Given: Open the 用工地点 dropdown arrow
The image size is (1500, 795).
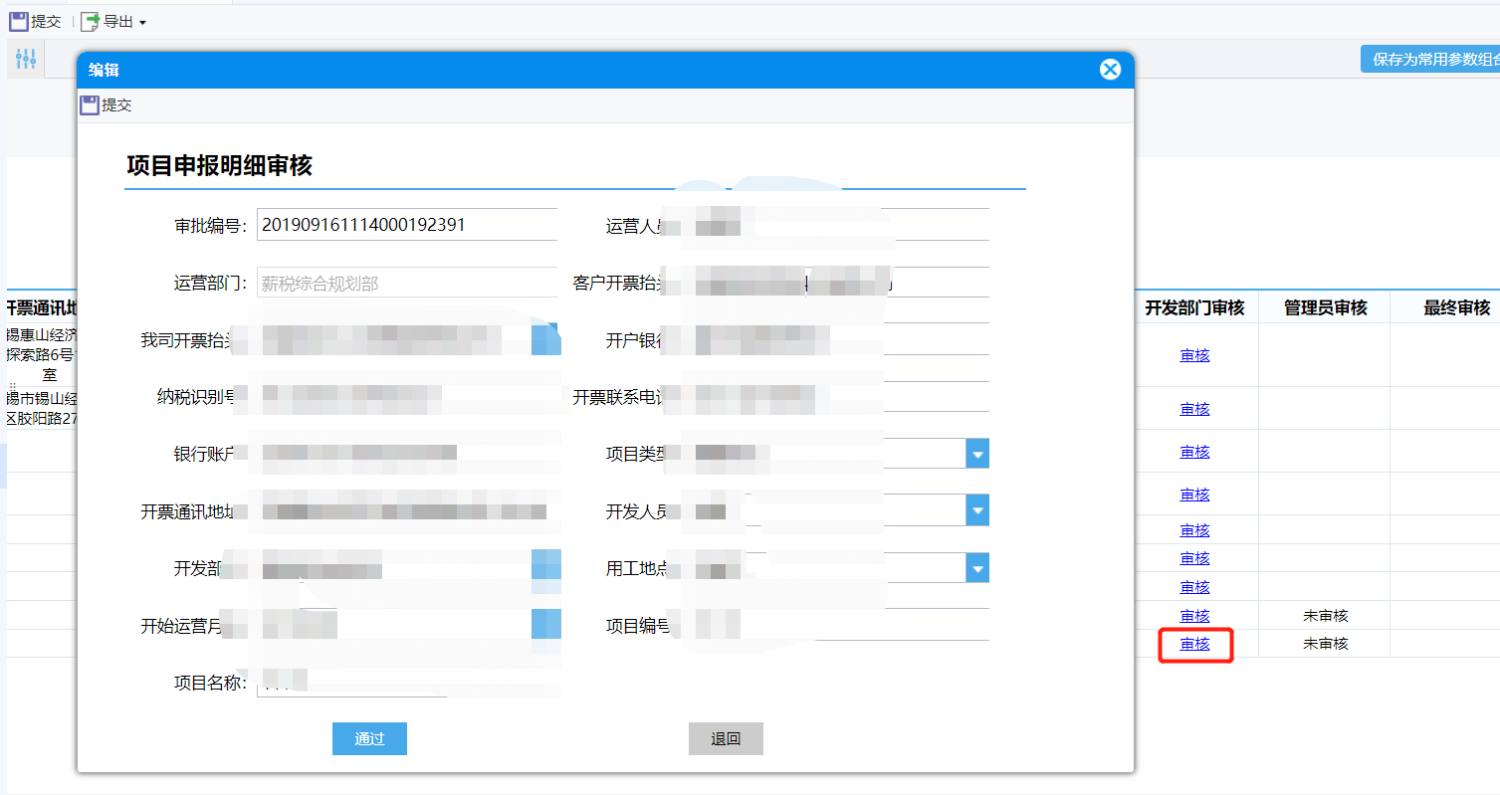Looking at the screenshot, I should 977,568.
